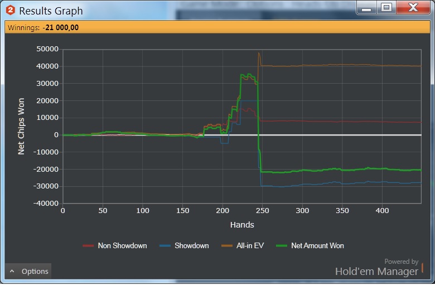Click the 100 hands x-axis label
The height and width of the screenshot is (285, 435).
coord(143,211)
